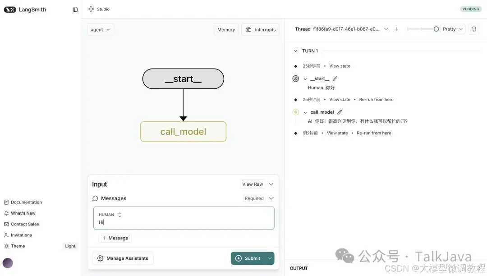
Task: Click the checkpoint diamond above __start__
Action: pyautogui.click(x=296, y=66)
